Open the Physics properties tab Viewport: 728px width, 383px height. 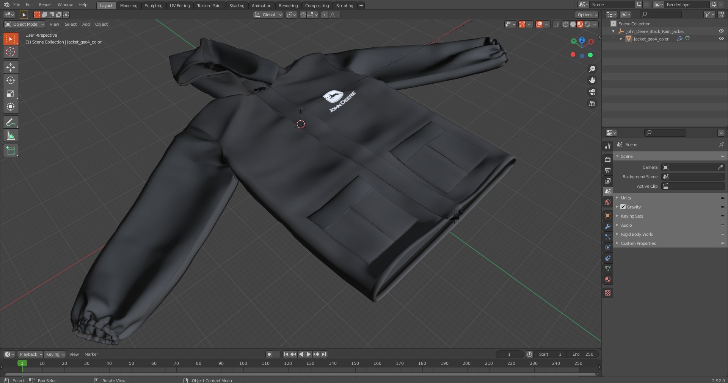point(608,248)
